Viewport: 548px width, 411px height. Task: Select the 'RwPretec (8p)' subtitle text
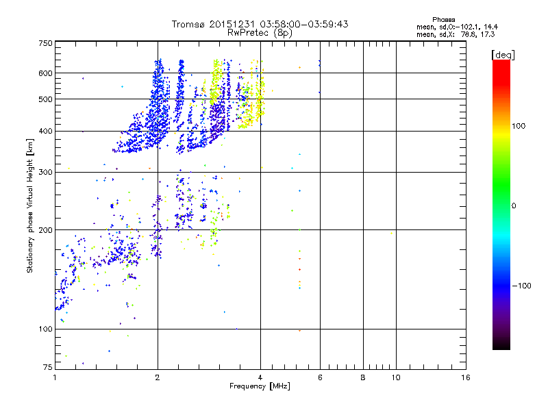pyautogui.click(x=260, y=33)
